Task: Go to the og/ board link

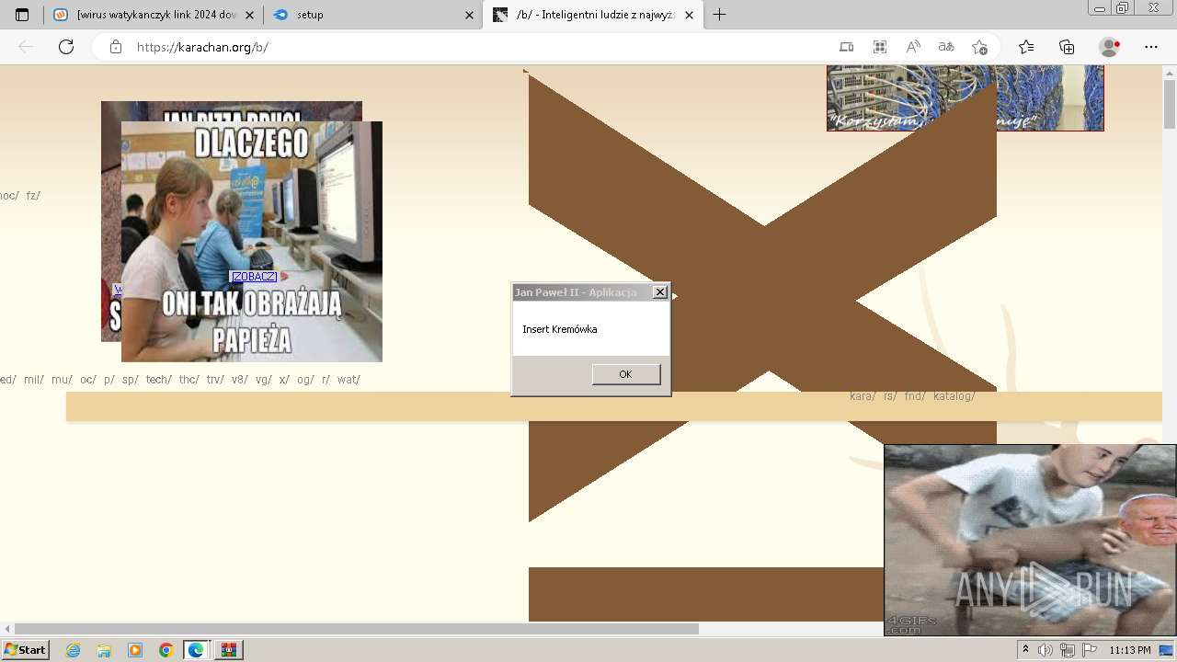Action: [306, 380]
